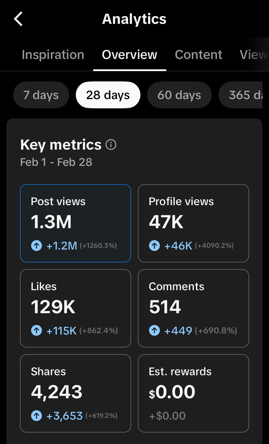Tap the Shares increase arrow icon
The image size is (269, 444).
37,416
